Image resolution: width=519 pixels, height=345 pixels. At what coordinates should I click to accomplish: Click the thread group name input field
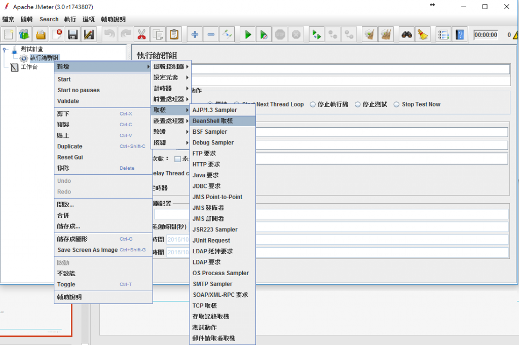click(x=350, y=69)
